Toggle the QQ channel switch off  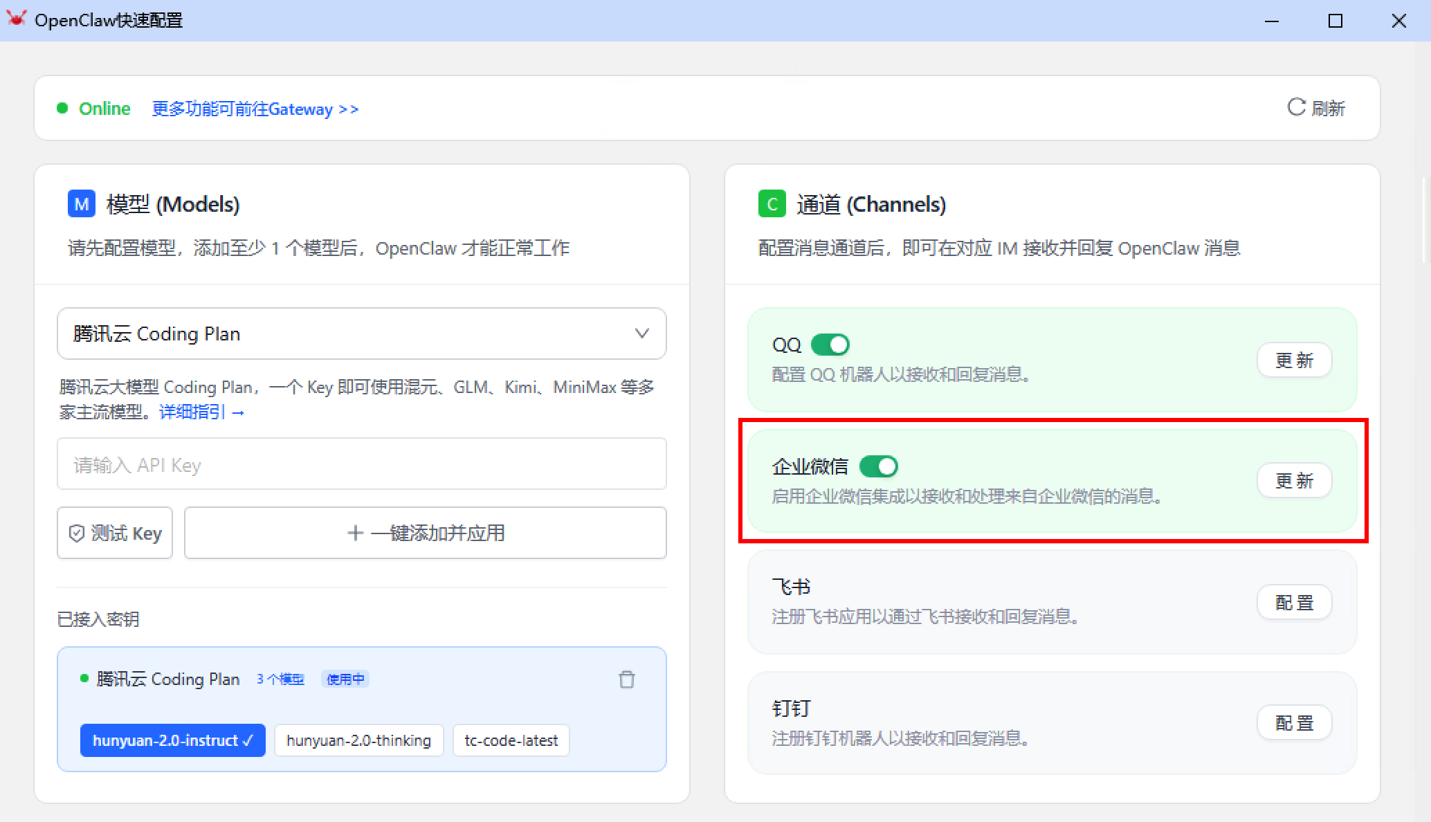point(830,345)
